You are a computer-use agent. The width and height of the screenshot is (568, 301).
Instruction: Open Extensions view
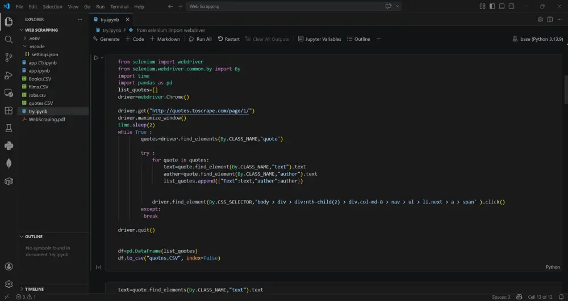coord(9,111)
